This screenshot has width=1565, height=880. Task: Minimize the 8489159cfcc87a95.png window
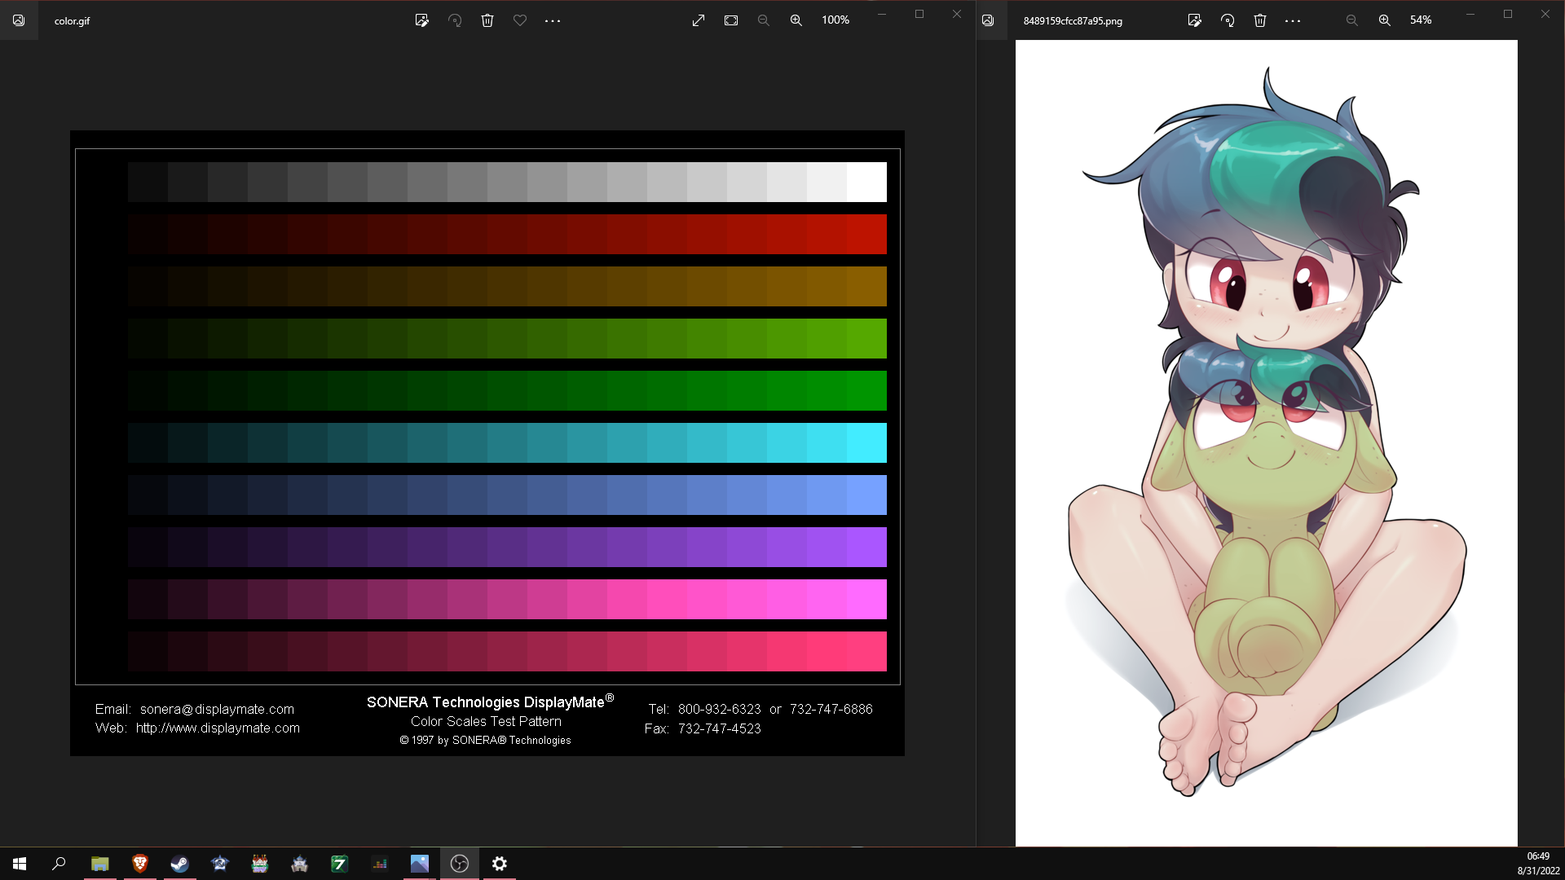click(x=1470, y=15)
